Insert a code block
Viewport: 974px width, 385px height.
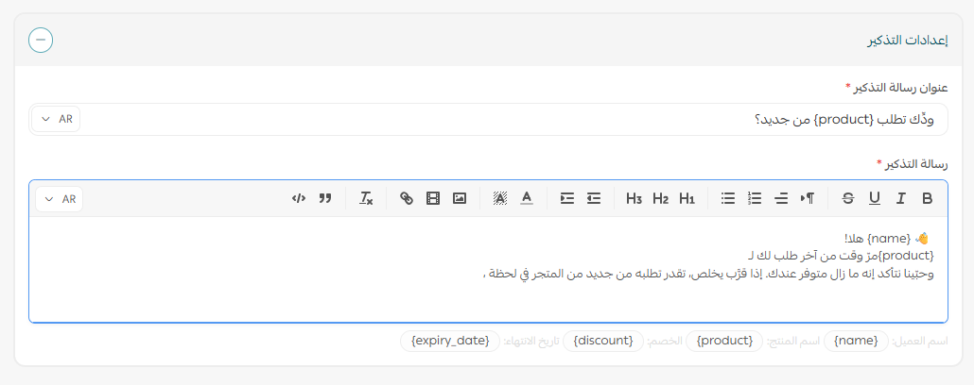299,198
